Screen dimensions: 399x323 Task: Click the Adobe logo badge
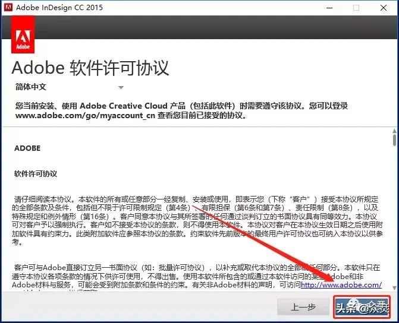pos(23,34)
